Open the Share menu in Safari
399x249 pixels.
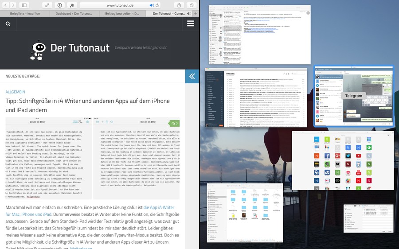coord(179,5)
